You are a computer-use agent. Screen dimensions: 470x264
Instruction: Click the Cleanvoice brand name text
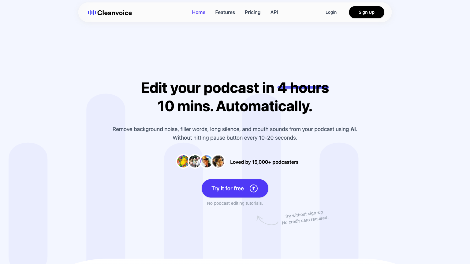(115, 13)
